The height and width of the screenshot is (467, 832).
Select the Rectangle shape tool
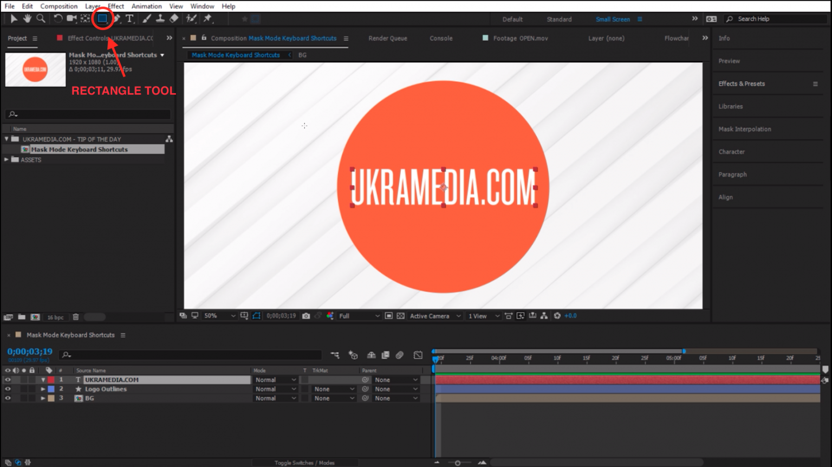click(x=102, y=18)
